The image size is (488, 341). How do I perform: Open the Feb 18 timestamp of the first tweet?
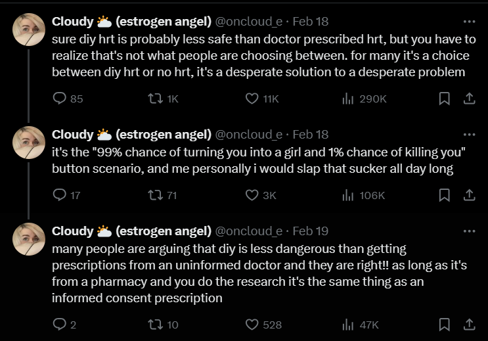[310, 22]
